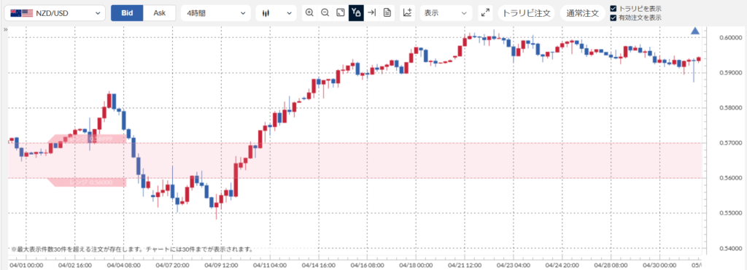Image resolution: width=747 pixels, height=270 pixels.
Task: Click the upper range label at 0.57 line
Action: tap(87, 139)
